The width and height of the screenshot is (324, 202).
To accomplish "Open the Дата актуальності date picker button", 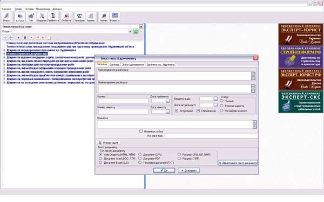I will coord(215,105).
